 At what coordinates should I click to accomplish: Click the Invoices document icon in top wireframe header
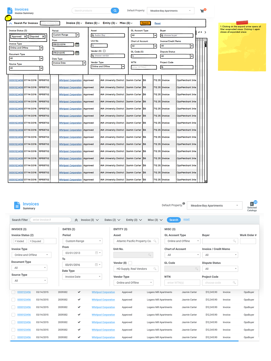(x=10, y=11)
